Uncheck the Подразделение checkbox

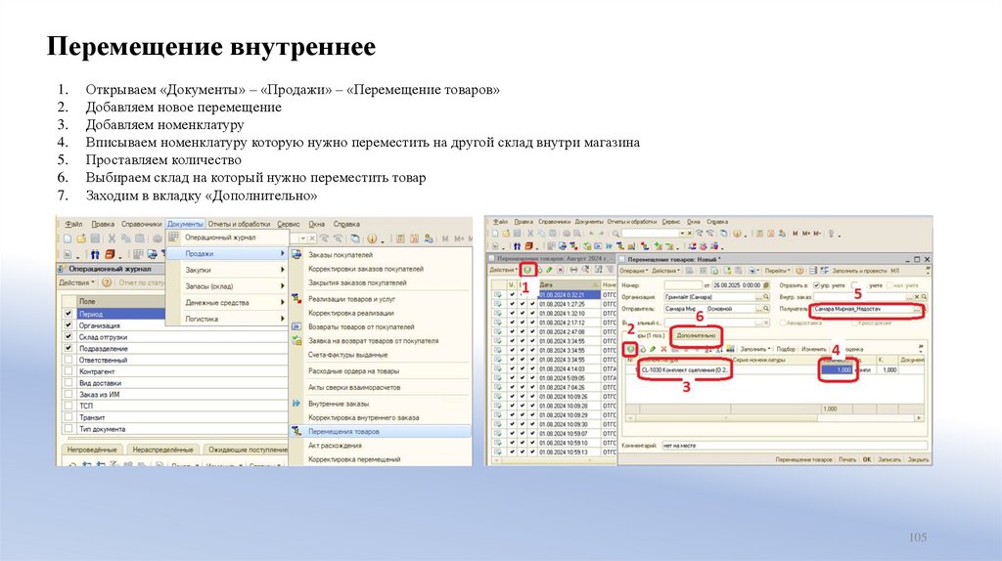click(x=68, y=348)
